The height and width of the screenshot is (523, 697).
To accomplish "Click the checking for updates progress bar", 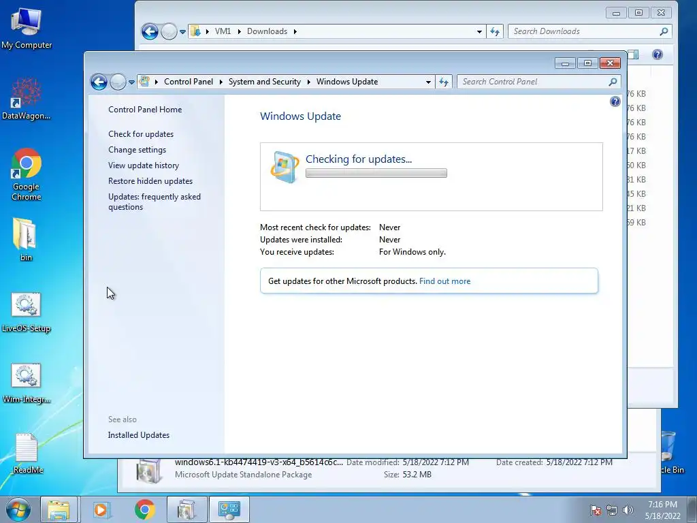I will coord(376,173).
